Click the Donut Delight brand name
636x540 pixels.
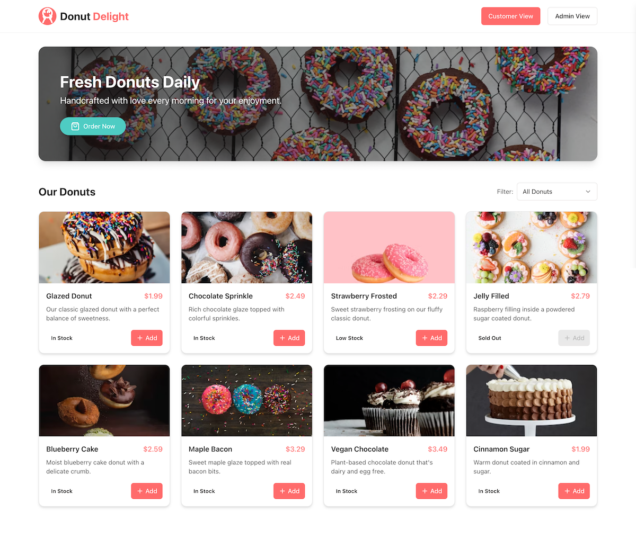point(94,16)
